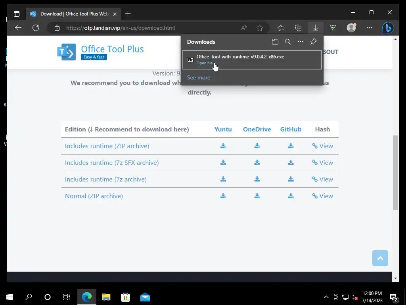Image resolution: width=406 pixels, height=305 pixels.
Task: Download 7z SFX archive from Yuntu
Action: [x=223, y=162]
